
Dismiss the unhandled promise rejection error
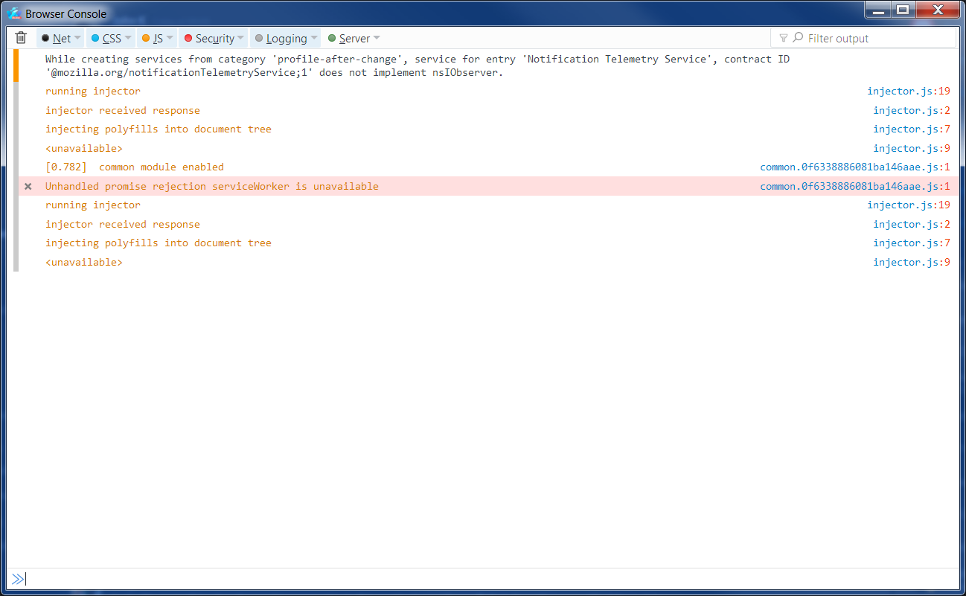coord(28,186)
